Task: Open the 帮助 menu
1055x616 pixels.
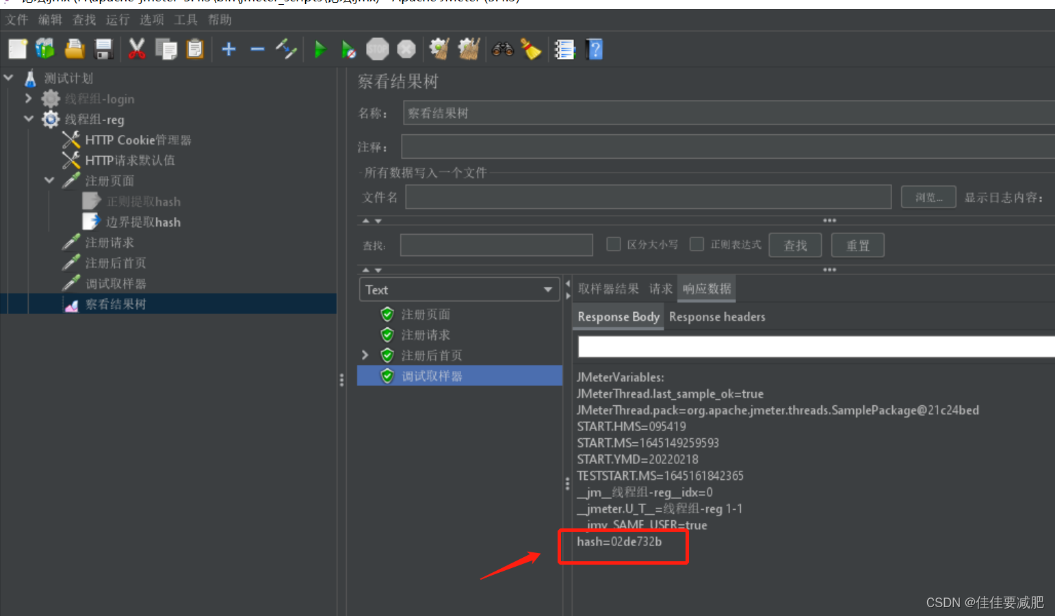Action: (x=220, y=20)
